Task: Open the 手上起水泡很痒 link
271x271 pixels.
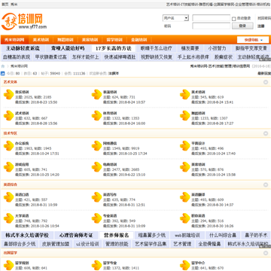Action: (x=193, y=57)
